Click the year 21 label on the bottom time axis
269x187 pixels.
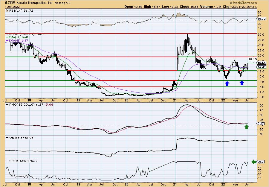pyautogui.click(x=175, y=185)
